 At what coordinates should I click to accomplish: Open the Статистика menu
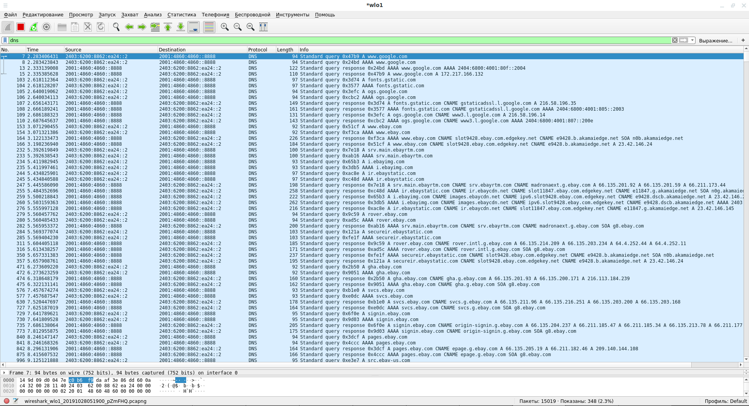[181, 15]
